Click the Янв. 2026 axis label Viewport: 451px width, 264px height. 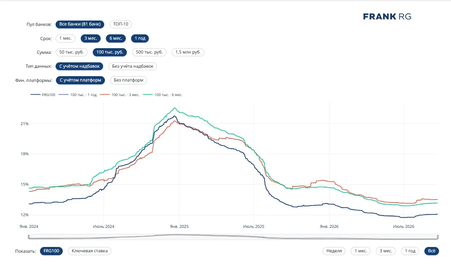click(x=329, y=226)
